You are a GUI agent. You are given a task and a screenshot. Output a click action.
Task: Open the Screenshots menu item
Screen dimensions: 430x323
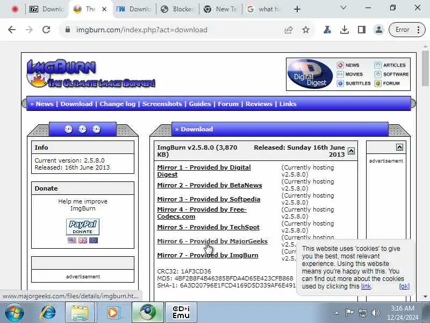coord(162,104)
